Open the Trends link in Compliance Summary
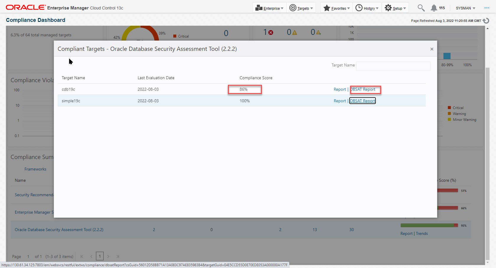The image size is (496, 268). pyautogui.click(x=422, y=233)
